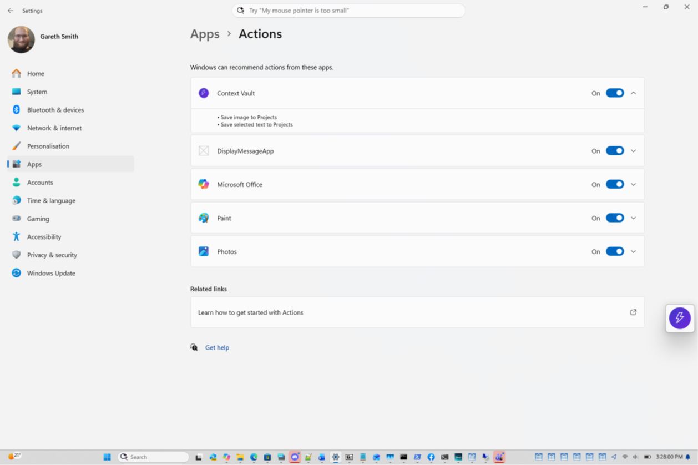The width and height of the screenshot is (698, 465).
Task: Open Discord from the taskbar
Action: tap(295, 457)
